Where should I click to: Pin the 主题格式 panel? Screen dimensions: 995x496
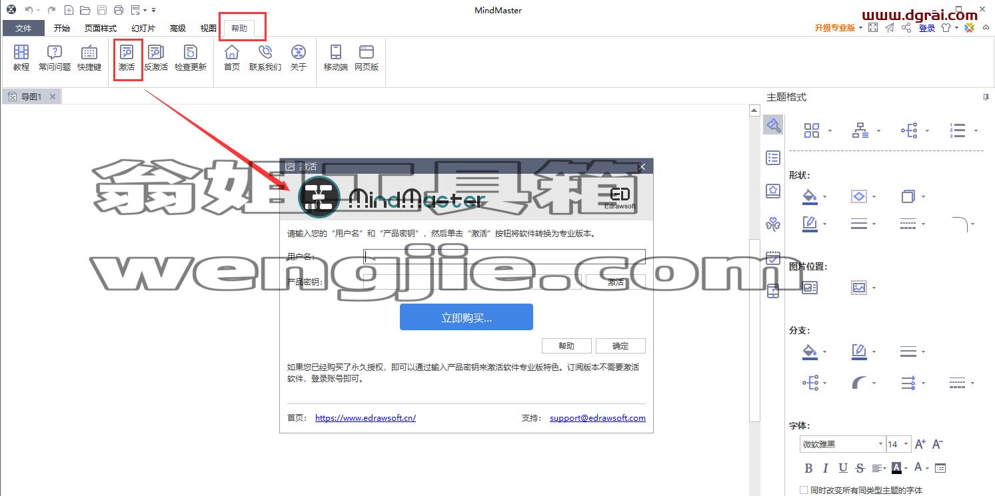986,97
